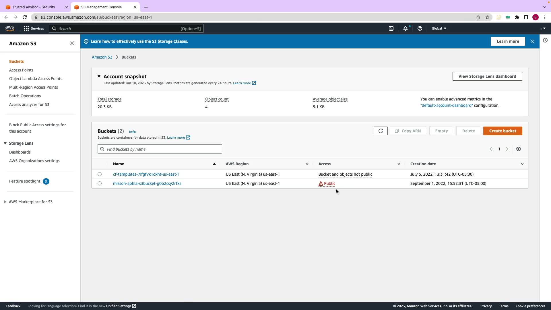
Task: Open AWS CloudShell icon in top bar
Action: click(391, 28)
